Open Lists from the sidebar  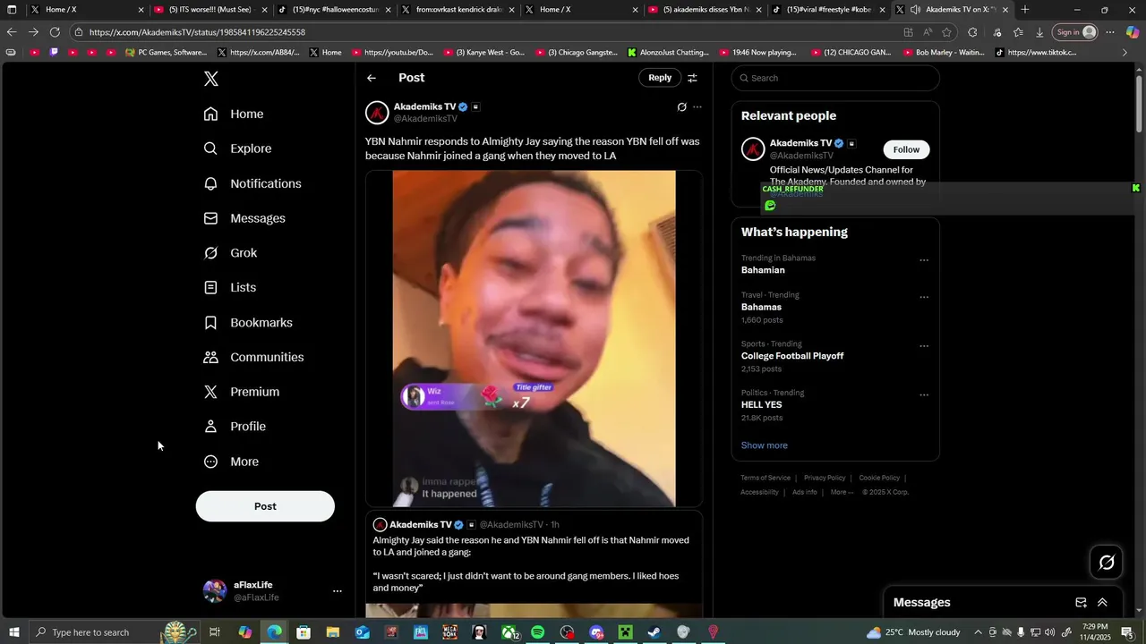(x=230, y=287)
